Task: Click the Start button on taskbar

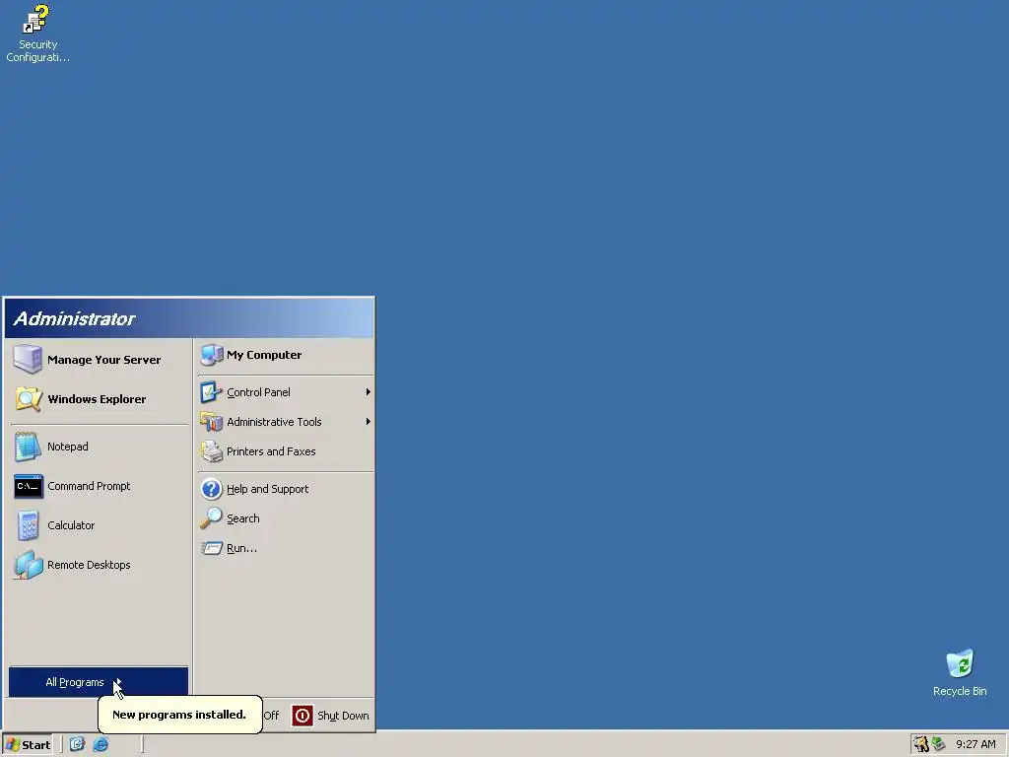Action: pyautogui.click(x=28, y=745)
